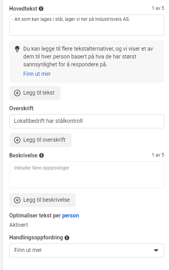
Task: Click the plus icon in Legg til tekst
Action: coord(17,93)
